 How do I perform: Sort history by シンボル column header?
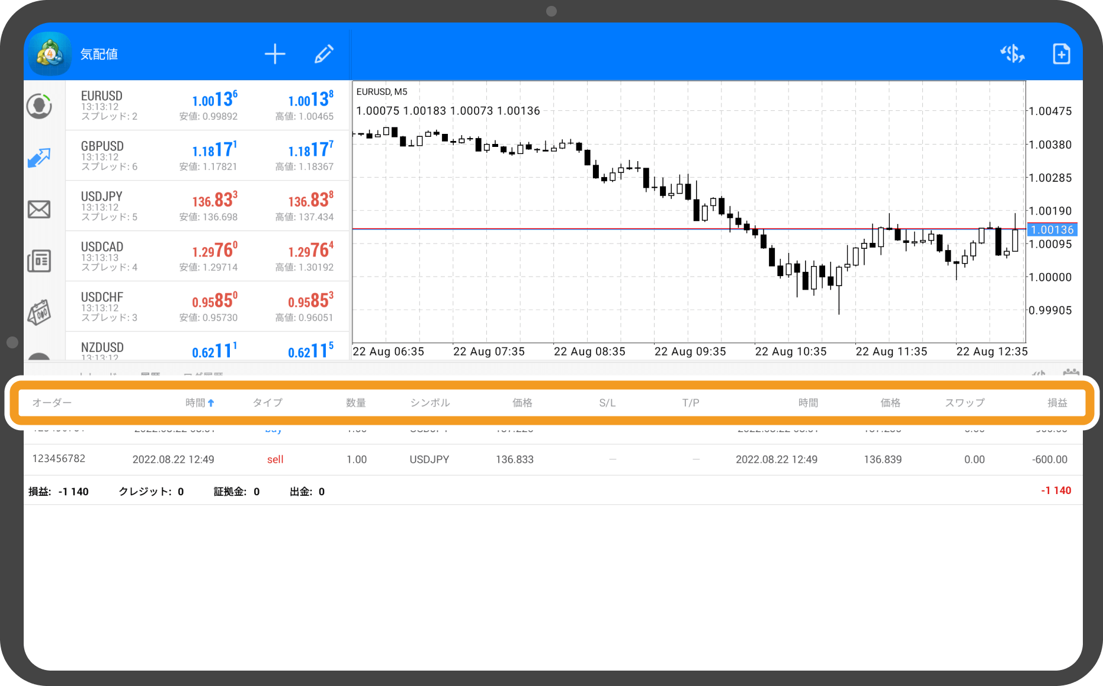click(430, 403)
